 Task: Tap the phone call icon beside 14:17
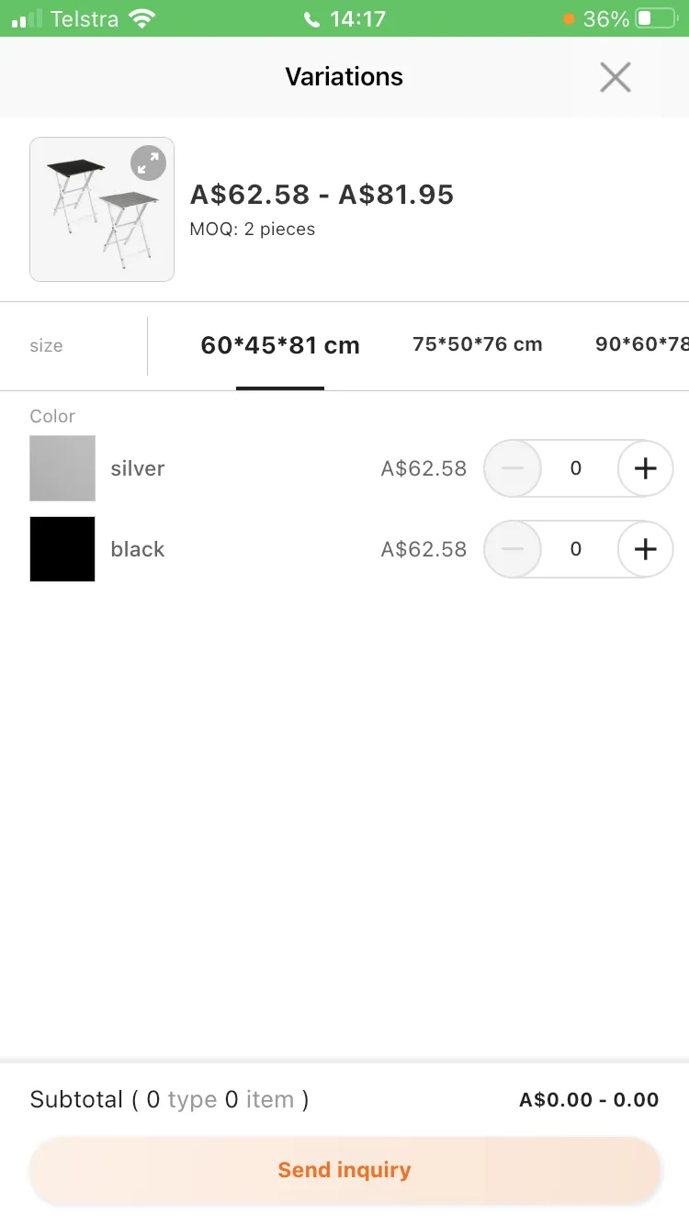312,18
